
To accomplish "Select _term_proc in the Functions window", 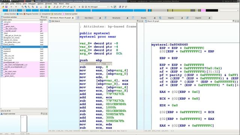I will [24, 60].
